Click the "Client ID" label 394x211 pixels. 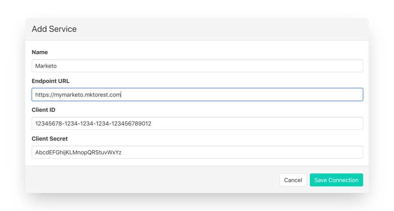click(44, 110)
